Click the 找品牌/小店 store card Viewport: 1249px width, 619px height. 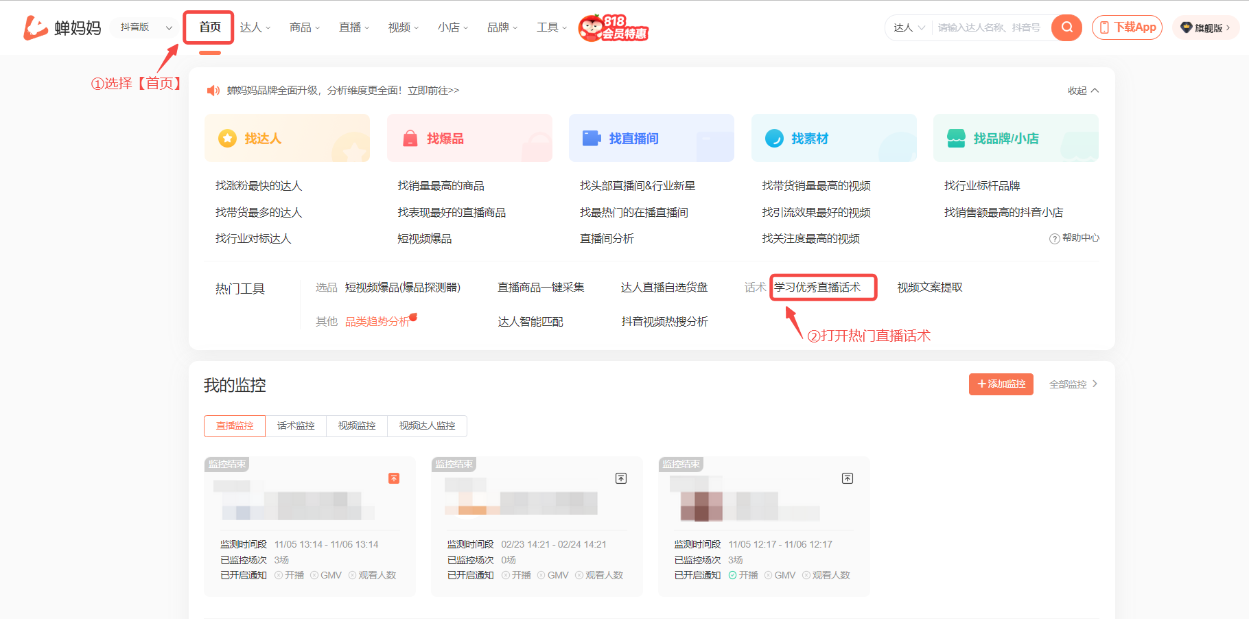[x=1016, y=138]
